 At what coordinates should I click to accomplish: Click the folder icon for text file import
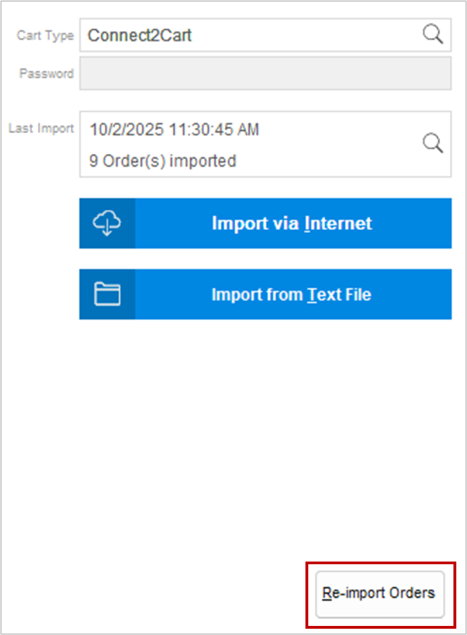107,294
